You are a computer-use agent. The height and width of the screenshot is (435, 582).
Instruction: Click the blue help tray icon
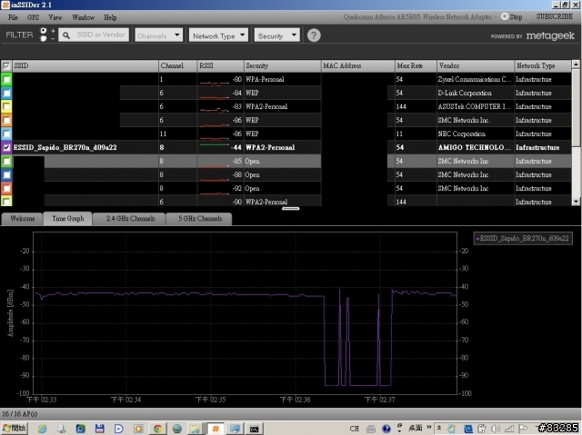tap(386, 429)
